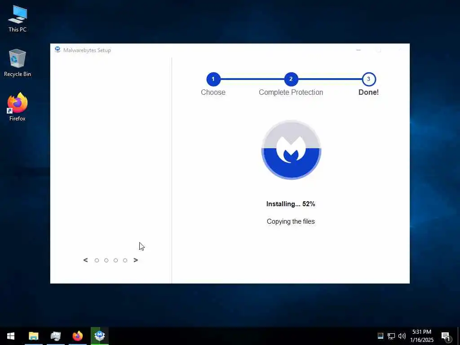Open the taskbar clock and date
This screenshot has height=345, width=460.
click(x=421, y=336)
